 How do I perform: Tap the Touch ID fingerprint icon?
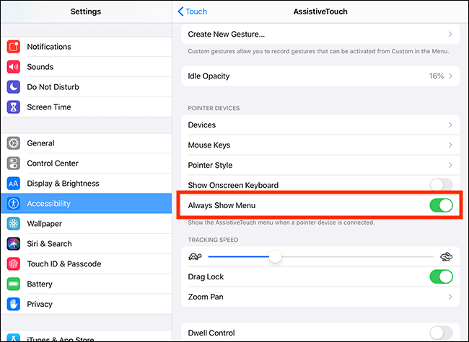pos(14,264)
